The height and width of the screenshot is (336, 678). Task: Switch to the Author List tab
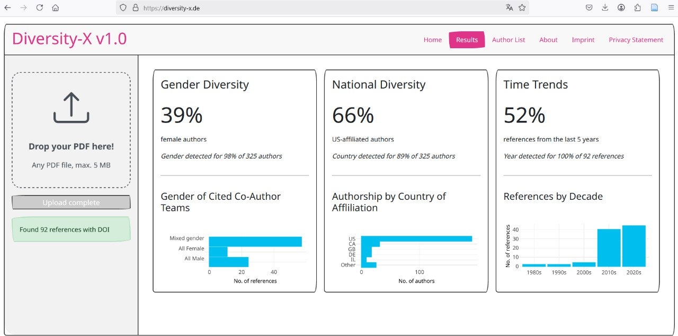click(x=508, y=40)
